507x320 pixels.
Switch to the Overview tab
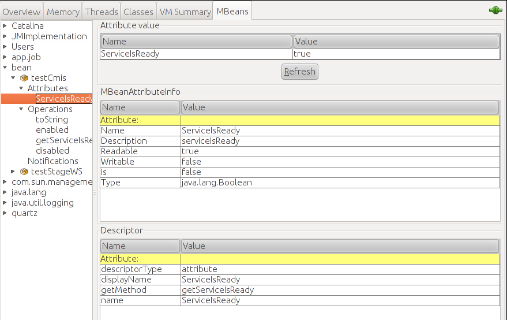22,12
